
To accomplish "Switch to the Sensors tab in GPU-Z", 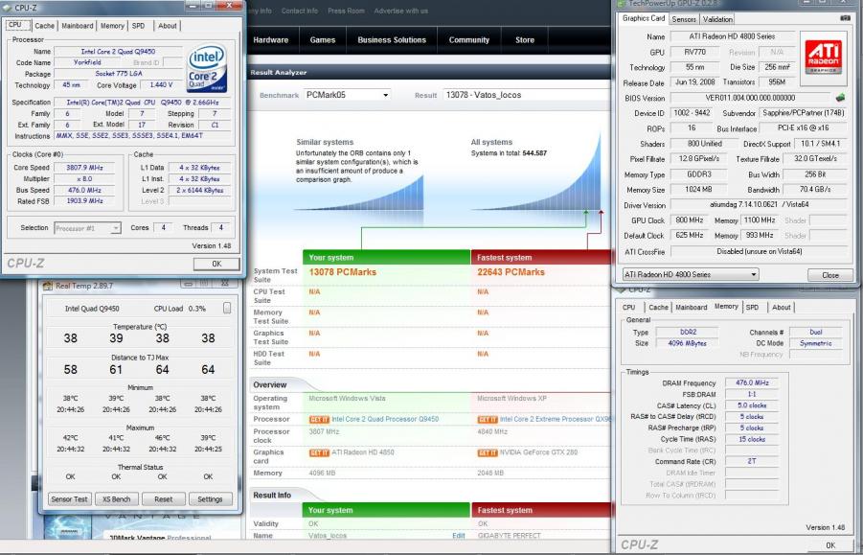I will tap(684, 19).
